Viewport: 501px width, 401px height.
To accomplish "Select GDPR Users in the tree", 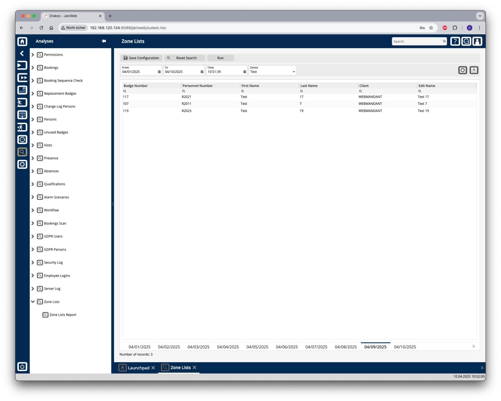I will click(53, 237).
